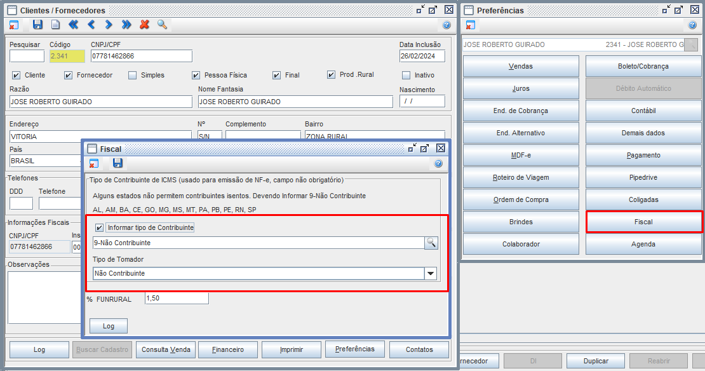This screenshot has height=371, width=705.
Task: Enable the Inativo checkbox
Action: (x=406, y=75)
